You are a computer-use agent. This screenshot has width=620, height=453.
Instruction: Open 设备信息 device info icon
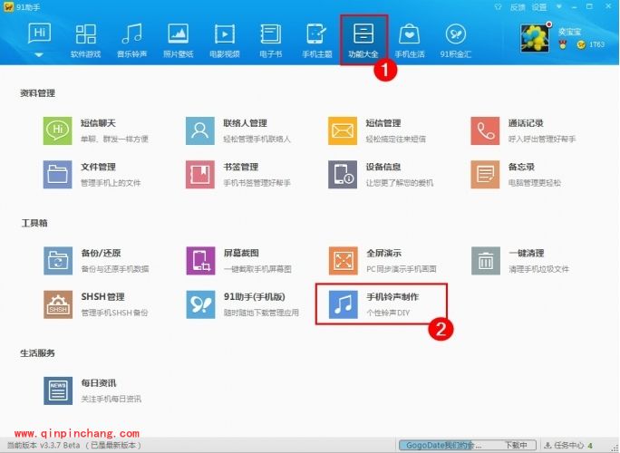tap(343, 174)
